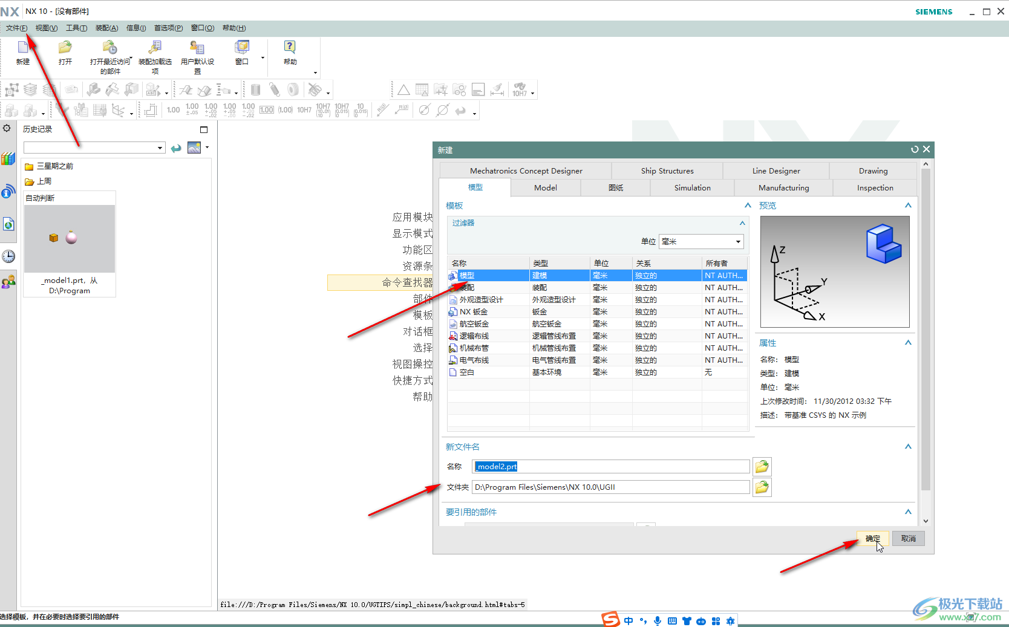Select the 装配 template row
The width and height of the screenshot is (1009, 627).
597,288
